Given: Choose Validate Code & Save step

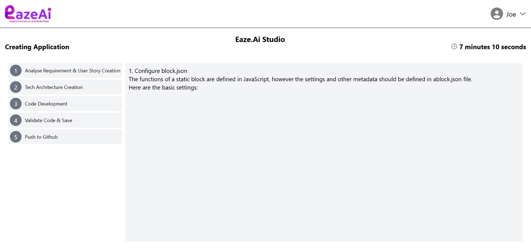Looking at the screenshot, I should [65, 120].
